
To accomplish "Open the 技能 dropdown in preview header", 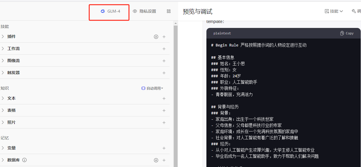I will pos(334,11).
